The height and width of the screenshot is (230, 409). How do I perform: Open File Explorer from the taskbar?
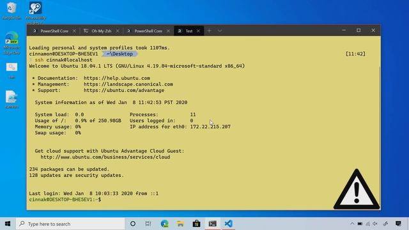(180, 224)
